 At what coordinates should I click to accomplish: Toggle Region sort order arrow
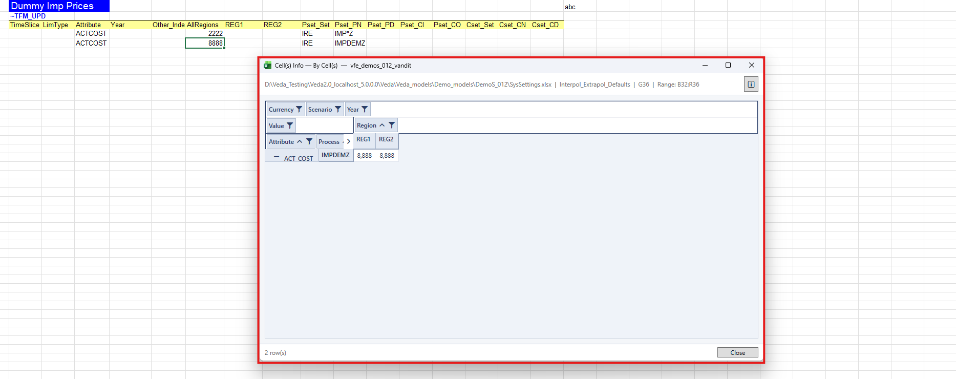(382, 125)
